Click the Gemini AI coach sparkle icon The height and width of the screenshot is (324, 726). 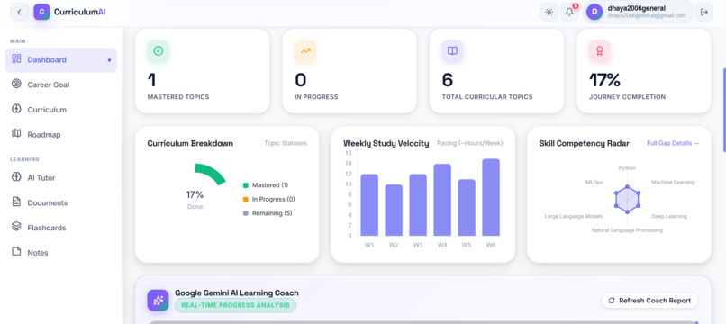click(158, 301)
